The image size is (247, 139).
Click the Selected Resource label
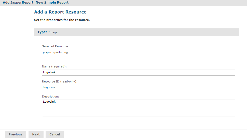click(56, 46)
